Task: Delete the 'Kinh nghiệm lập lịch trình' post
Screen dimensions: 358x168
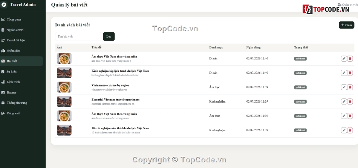Action: pyautogui.click(x=350, y=73)
